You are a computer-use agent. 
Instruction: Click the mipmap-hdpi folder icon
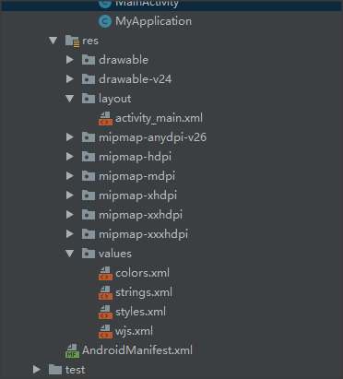point(89,157)
